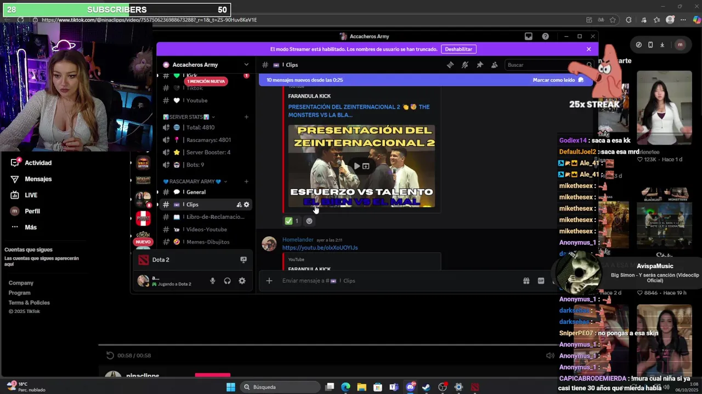The width and height of the screenshot is (702, 394).
Task: Open Clips channel settings gear
Action: tap(246, 205)
